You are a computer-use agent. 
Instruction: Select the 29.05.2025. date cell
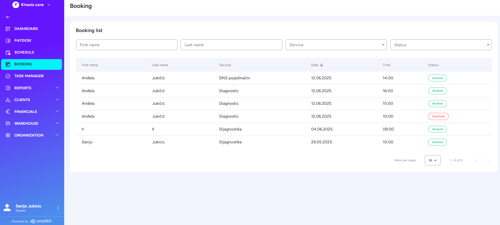[x=322, y=142]
